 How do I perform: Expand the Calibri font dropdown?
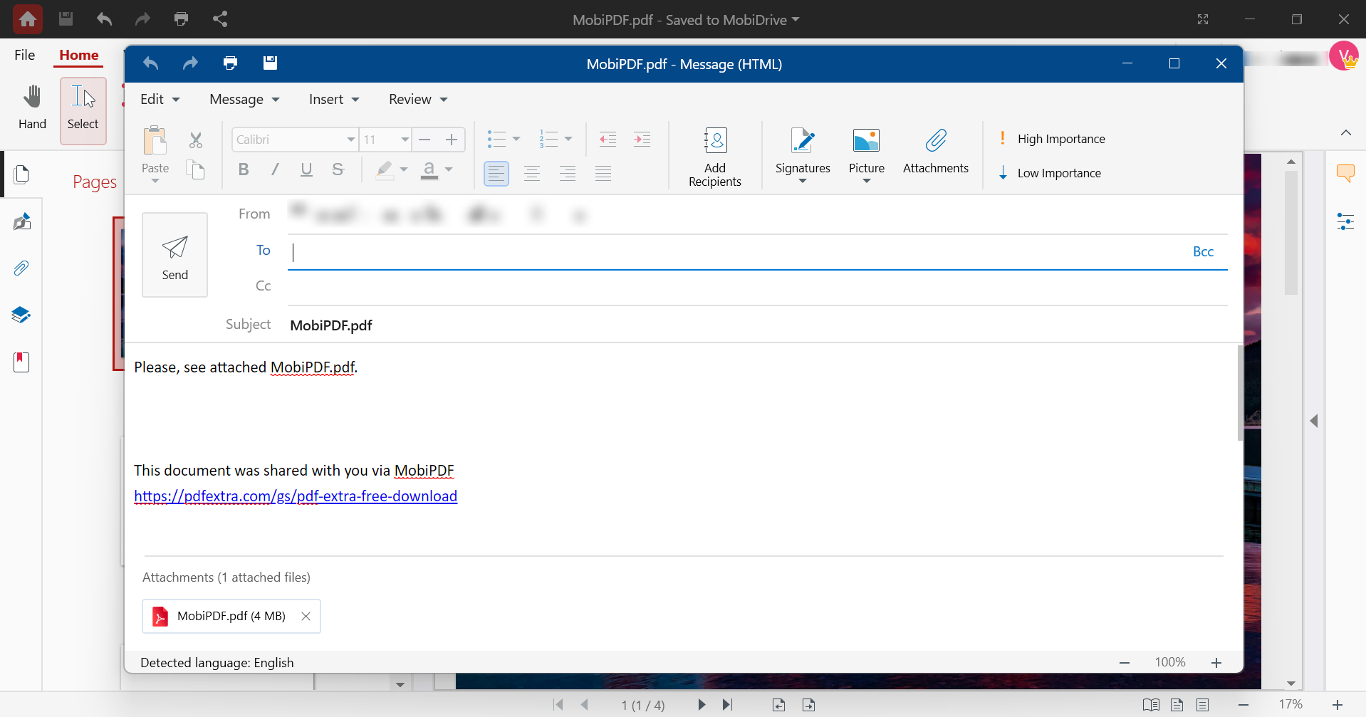coord(350,140)
